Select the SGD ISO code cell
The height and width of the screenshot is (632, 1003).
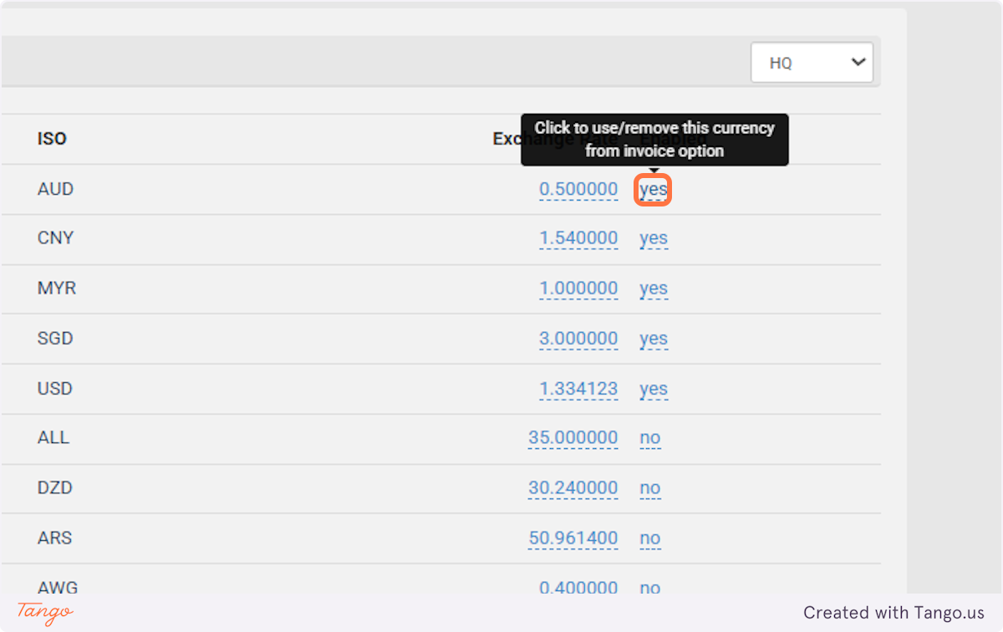[x=55, y=338]
